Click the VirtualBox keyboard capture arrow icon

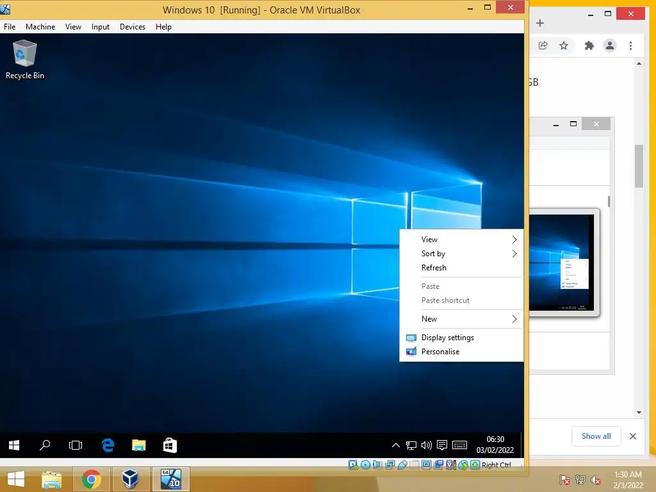[x=475, y=465]
